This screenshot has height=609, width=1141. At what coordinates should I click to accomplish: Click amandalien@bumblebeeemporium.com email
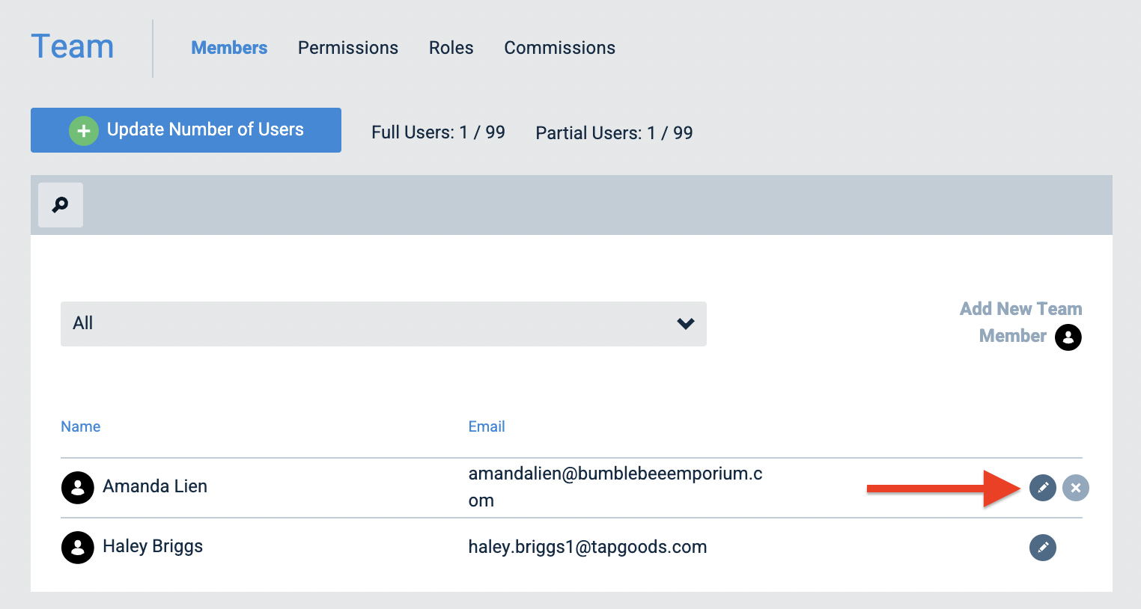click(x=615, y=487)
